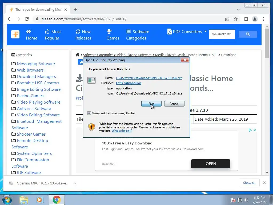Close the Thank you for downloading tab
The image size is (273, 205).
coord(66,10)
